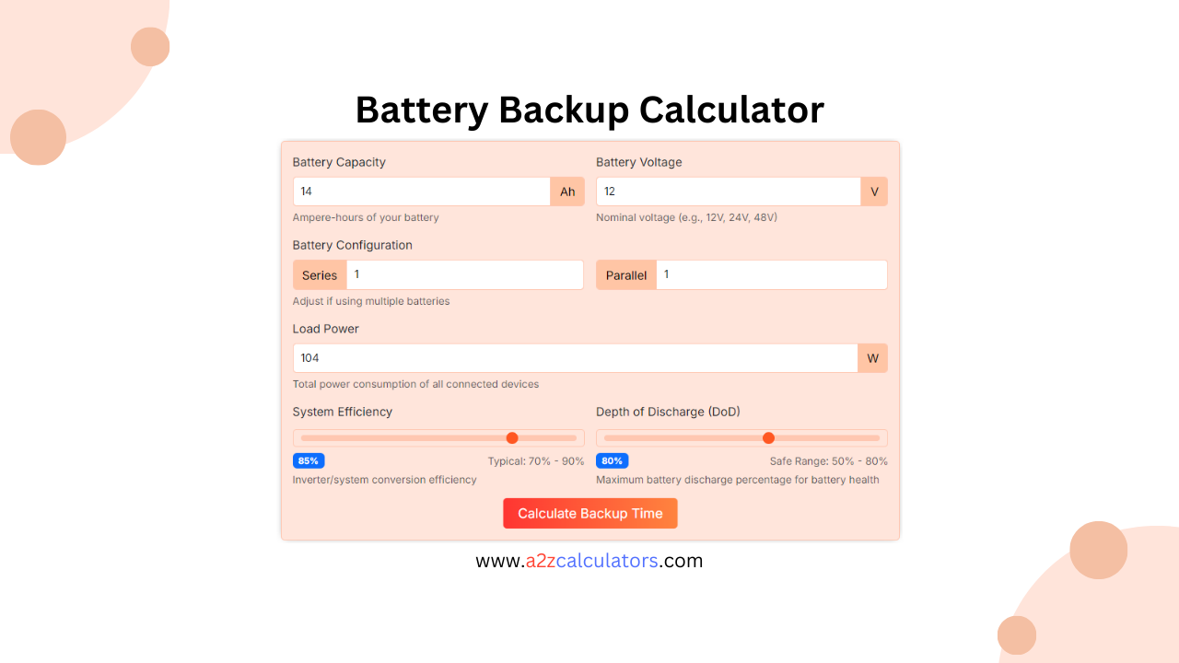
Task: Select the Parallel battery count field
Action: coord(772,274)
